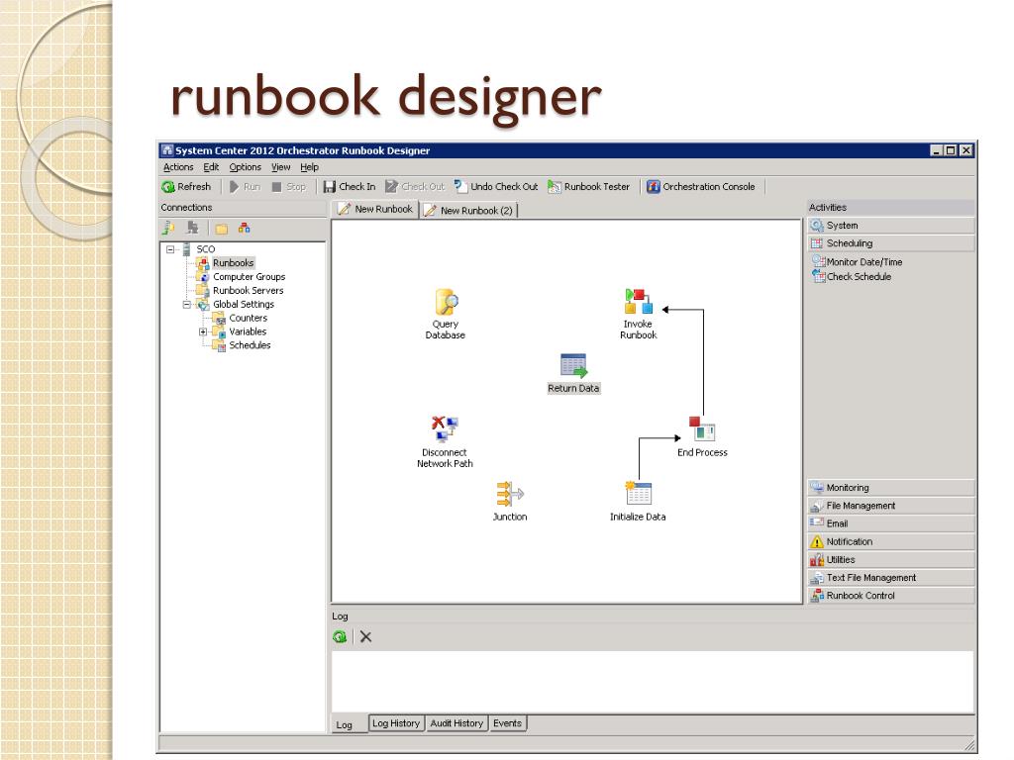Open the Edit menu
1014x760 pixels.
coord(212,167)
